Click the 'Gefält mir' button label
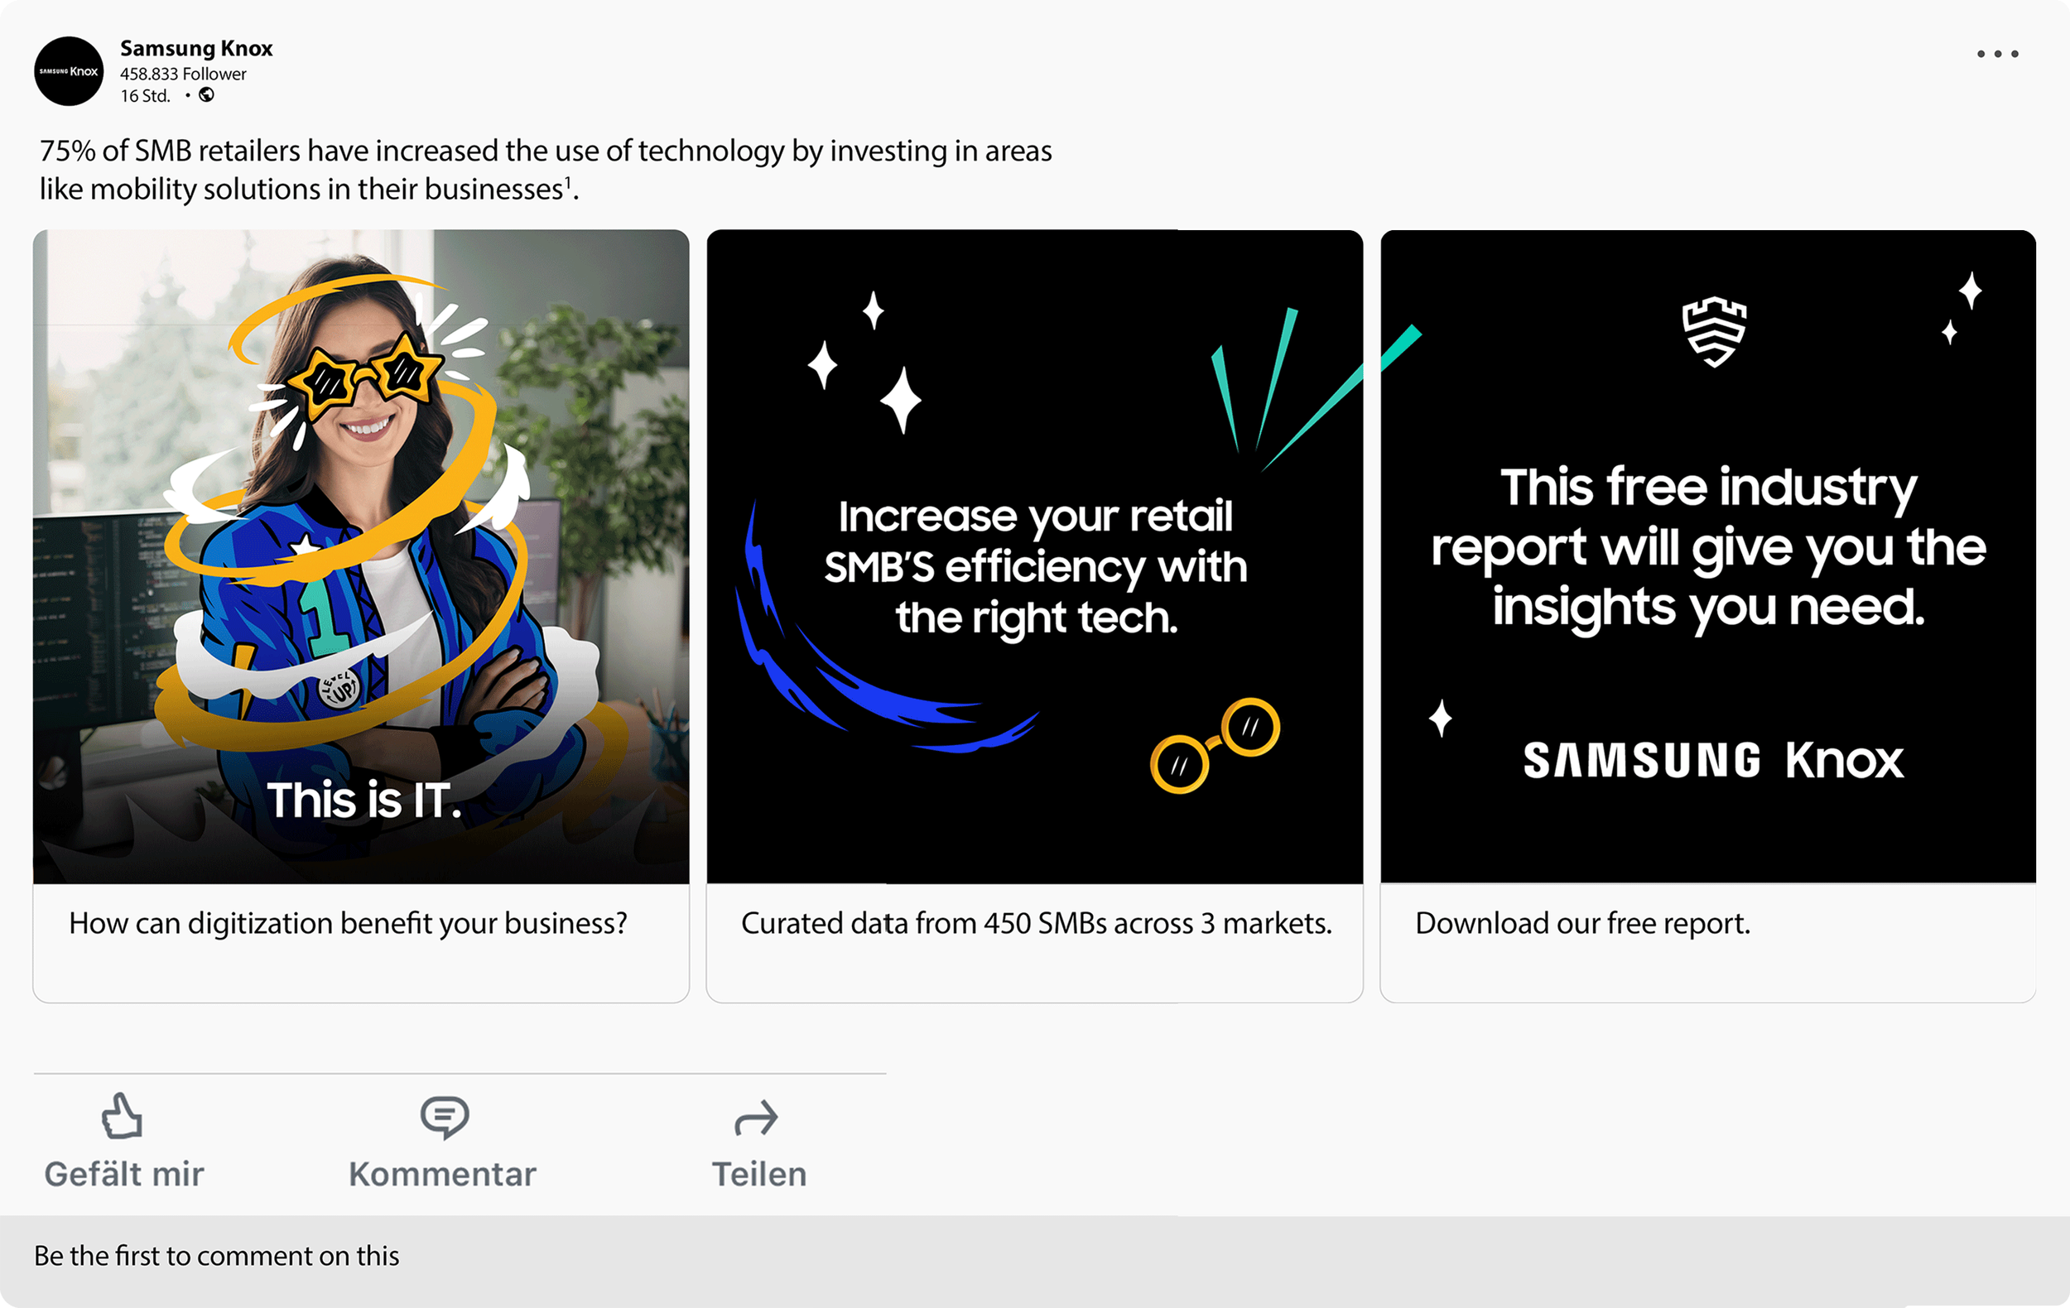This screenshot has height=1308, width=2070. (x=124, y=1174)
